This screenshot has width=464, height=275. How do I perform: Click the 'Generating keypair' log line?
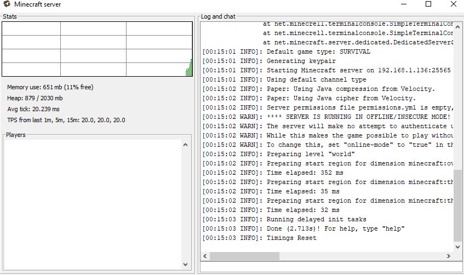click(269, 61)
